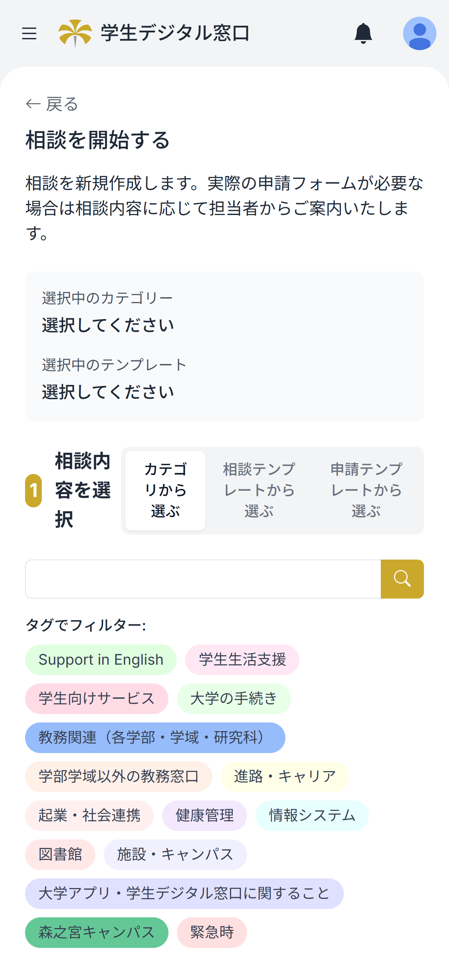The width and height of the screenshot is (449, 973).
Task: Click the magnifier search button
Action: pos(402,579)
